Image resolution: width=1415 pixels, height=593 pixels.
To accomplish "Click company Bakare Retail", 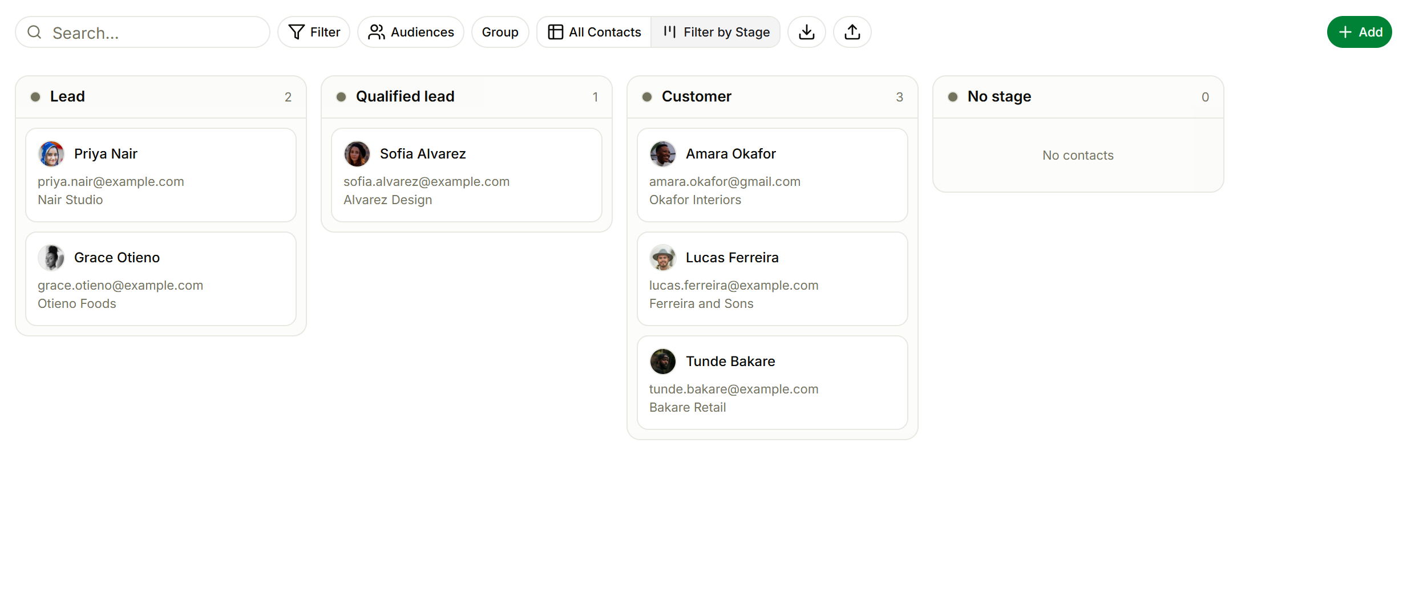I will pyautogui.click(x=688, y=408).
